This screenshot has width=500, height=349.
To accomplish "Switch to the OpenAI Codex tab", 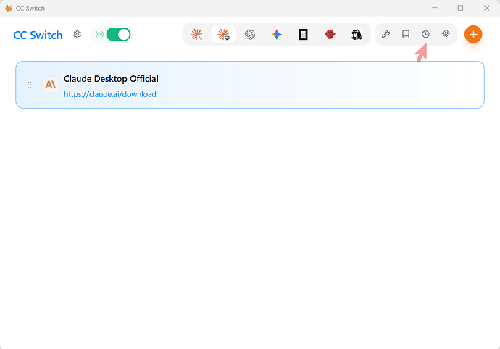I will click(x=250, y=35).
